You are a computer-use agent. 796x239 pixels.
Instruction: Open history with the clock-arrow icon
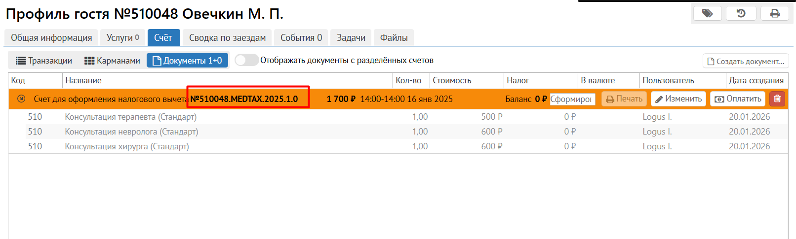click(741, 13)
